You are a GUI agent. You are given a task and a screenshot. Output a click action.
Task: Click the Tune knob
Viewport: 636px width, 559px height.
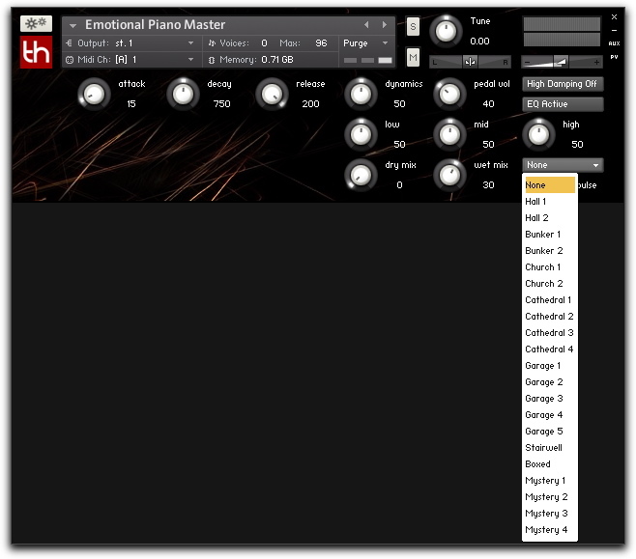446,32
